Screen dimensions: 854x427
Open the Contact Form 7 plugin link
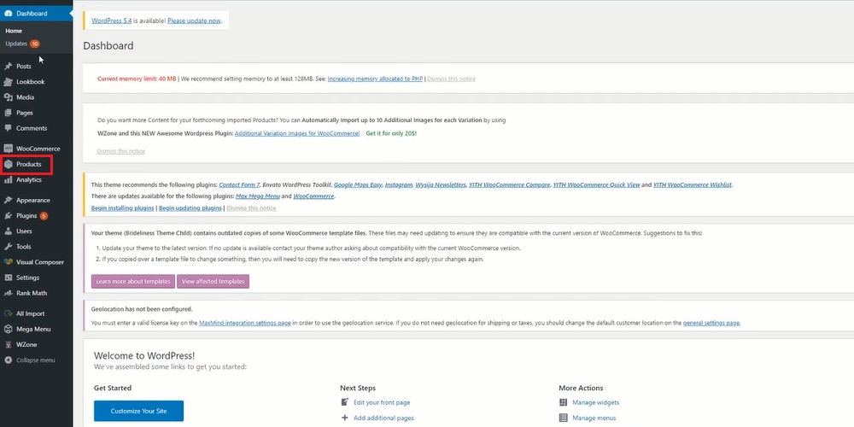point(240,185)
